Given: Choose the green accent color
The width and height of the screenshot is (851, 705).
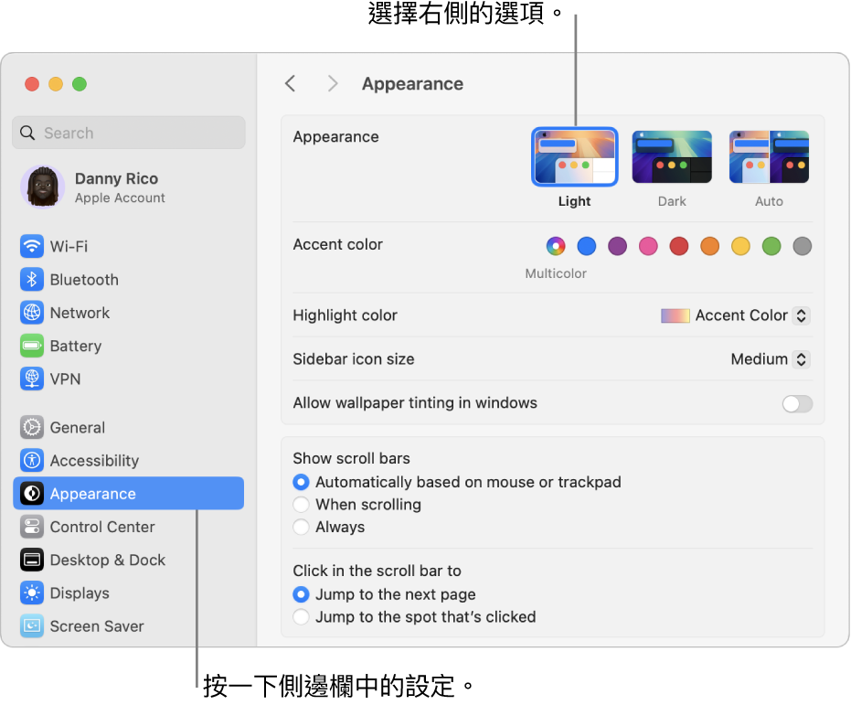Looking at the screenshot, I should click(771, 246).
